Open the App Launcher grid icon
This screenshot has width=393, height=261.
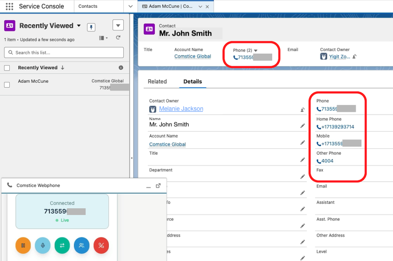(9, 6)
